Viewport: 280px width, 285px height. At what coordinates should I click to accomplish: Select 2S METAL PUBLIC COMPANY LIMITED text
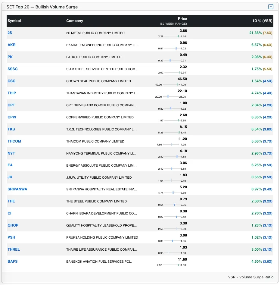[95, 33]
